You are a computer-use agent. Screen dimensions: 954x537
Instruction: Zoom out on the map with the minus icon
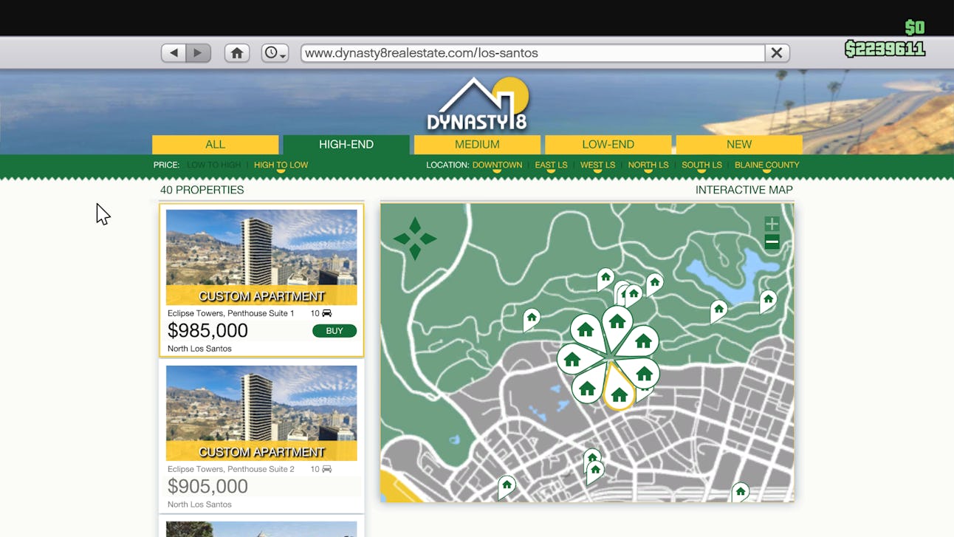coord(771,241)
